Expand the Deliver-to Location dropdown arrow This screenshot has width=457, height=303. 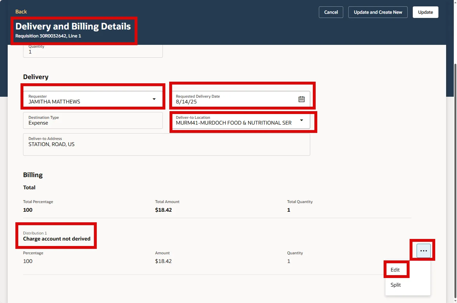click(x=301, y=120)
